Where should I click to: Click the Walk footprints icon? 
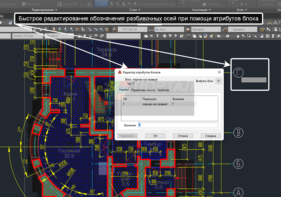point(102,36)
